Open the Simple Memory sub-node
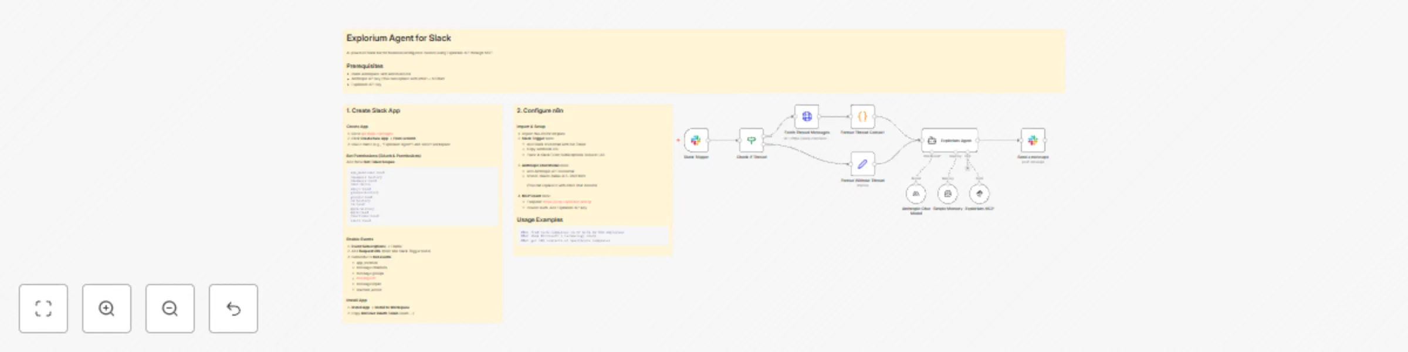Viewport: 1408px width, 352px height. (947, 194)
